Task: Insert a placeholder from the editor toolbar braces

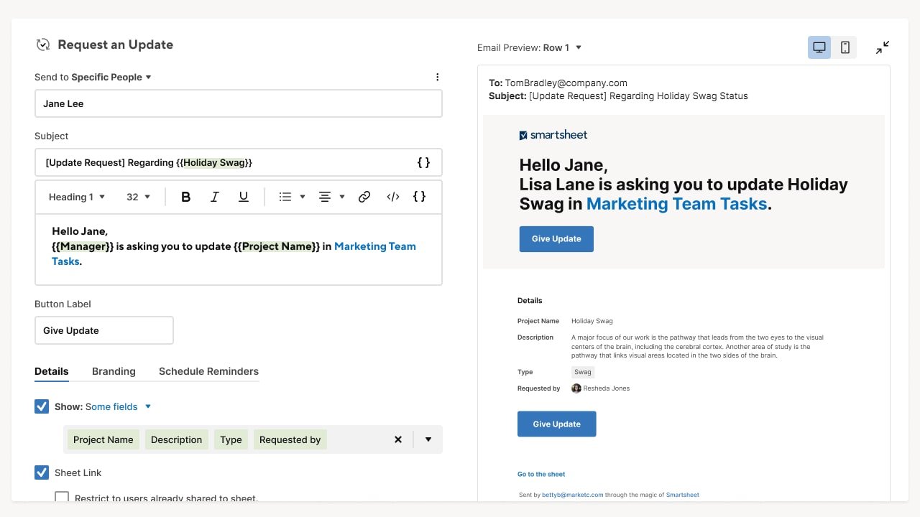Action: point(420,197)
